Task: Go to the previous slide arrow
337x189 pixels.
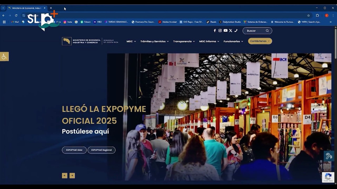Action: pos(65,176)
